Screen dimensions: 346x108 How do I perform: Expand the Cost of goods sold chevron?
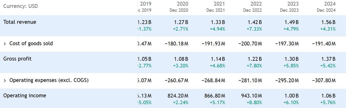click(5, 44)
